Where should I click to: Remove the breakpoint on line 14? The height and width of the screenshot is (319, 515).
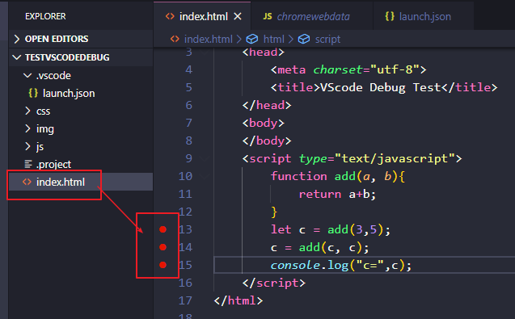pos(163,247)
